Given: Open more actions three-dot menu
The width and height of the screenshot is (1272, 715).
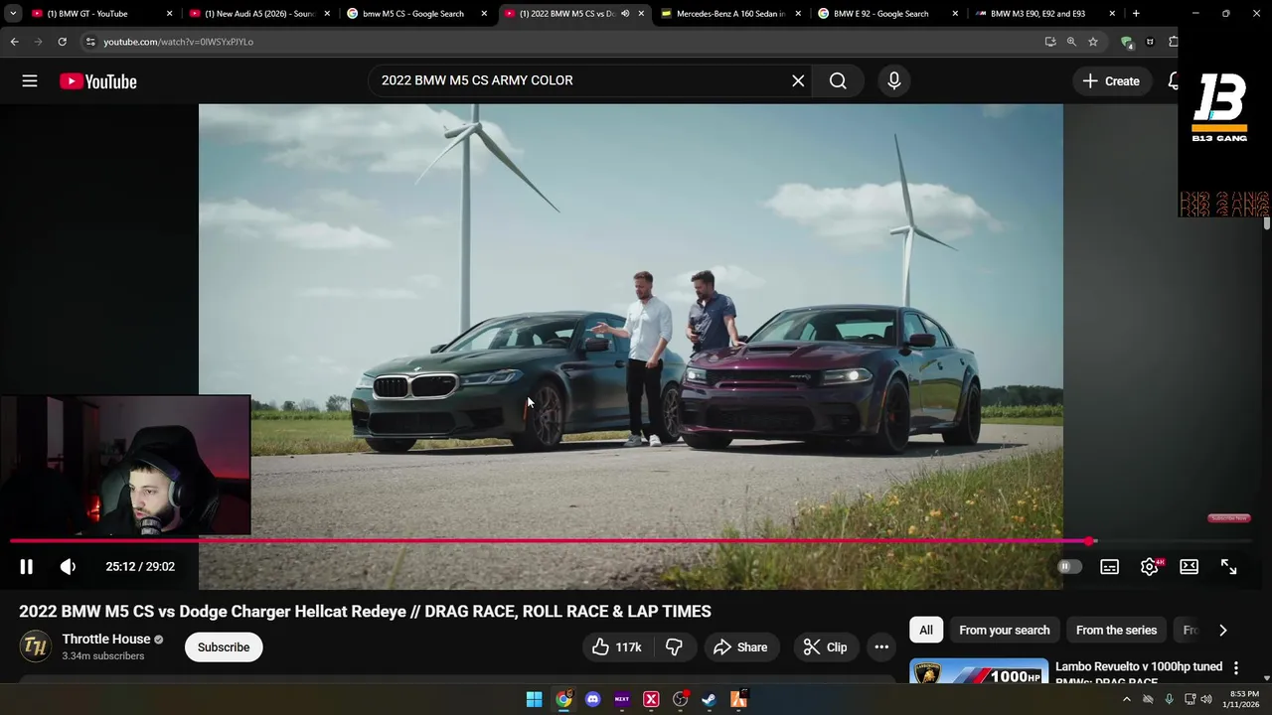Looking at the screenshot, I should [881, 647].
